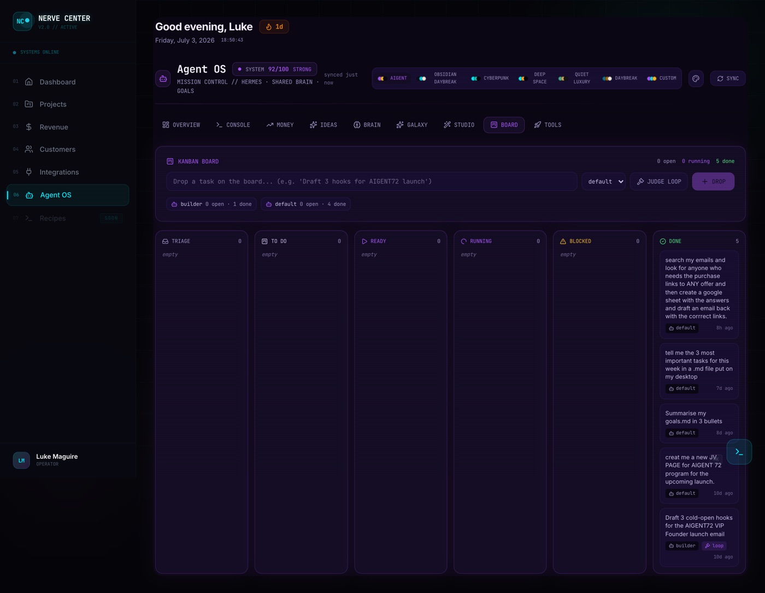This screenshot has height=593, width=765.
Task: Click the Drop button
Action: [713, 182]
